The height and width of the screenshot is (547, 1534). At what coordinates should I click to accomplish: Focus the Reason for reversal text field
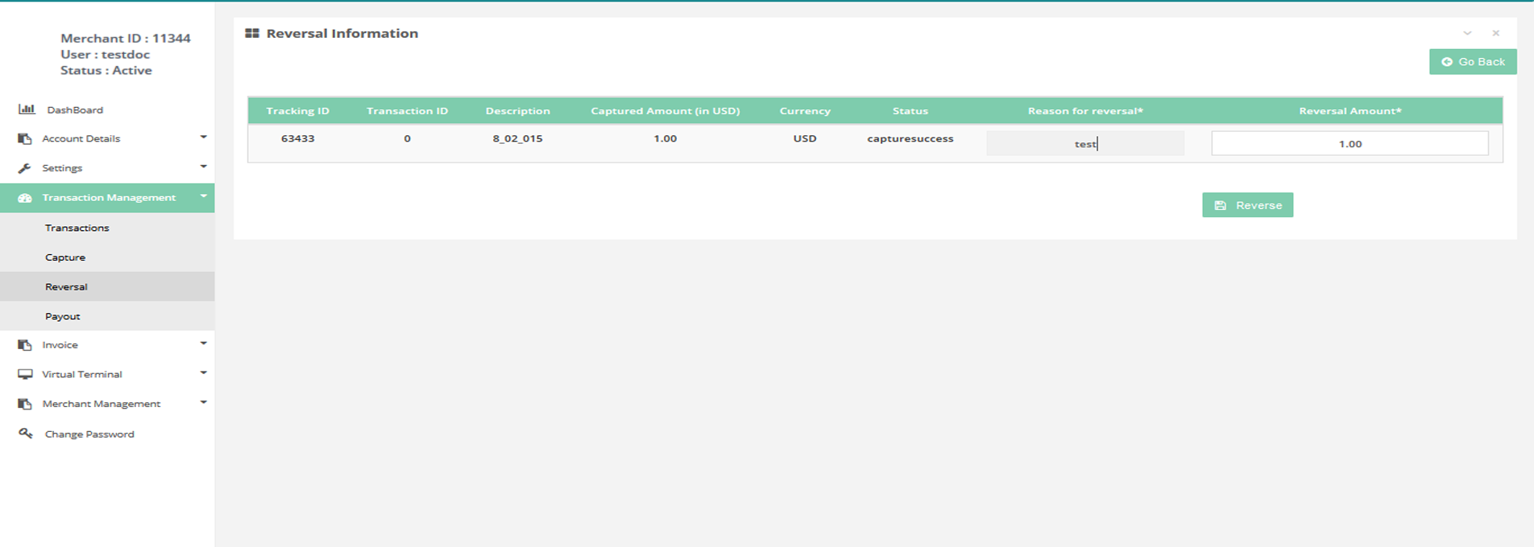pyautogui.click(x=1084, y=144)
